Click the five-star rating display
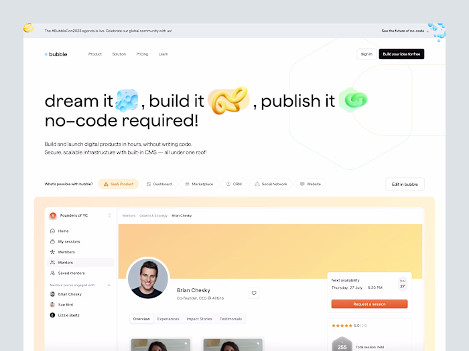 coord(342,326)
